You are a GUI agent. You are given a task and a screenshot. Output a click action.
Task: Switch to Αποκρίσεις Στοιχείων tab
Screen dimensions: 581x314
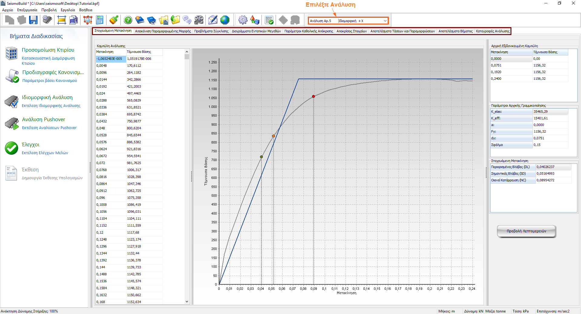coord(352,31)
